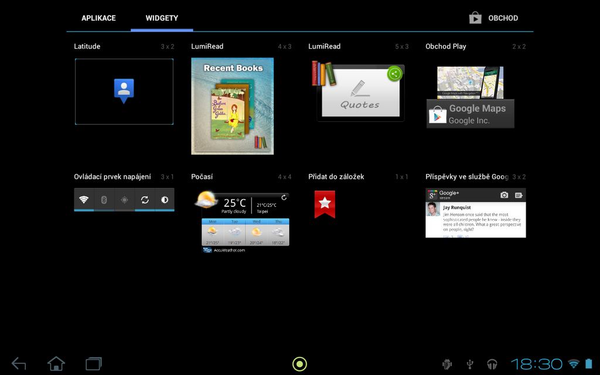Switch to the APLIKACE tab
This screenshot has height=375, width=600.
coord(98,18)
